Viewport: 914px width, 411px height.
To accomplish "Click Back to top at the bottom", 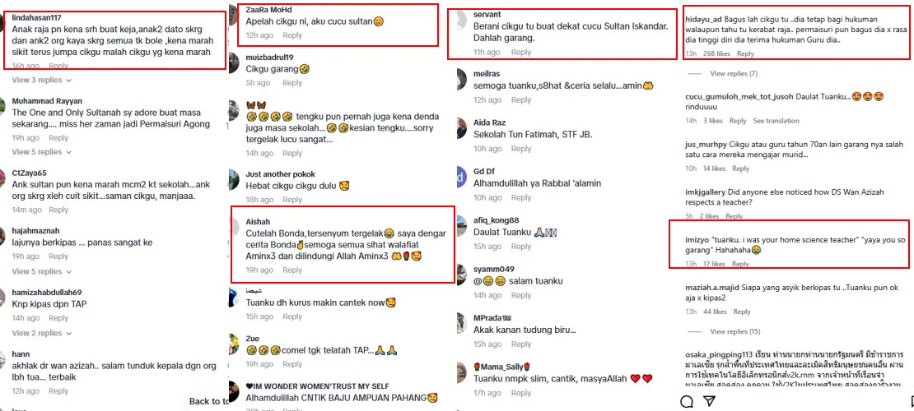I will click(208, 401).
